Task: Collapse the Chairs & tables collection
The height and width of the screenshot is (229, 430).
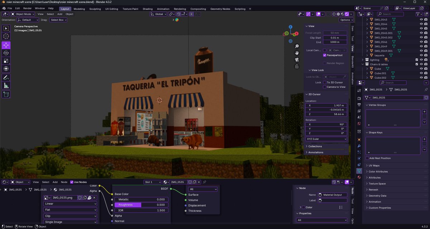Action: click(363, 64)
